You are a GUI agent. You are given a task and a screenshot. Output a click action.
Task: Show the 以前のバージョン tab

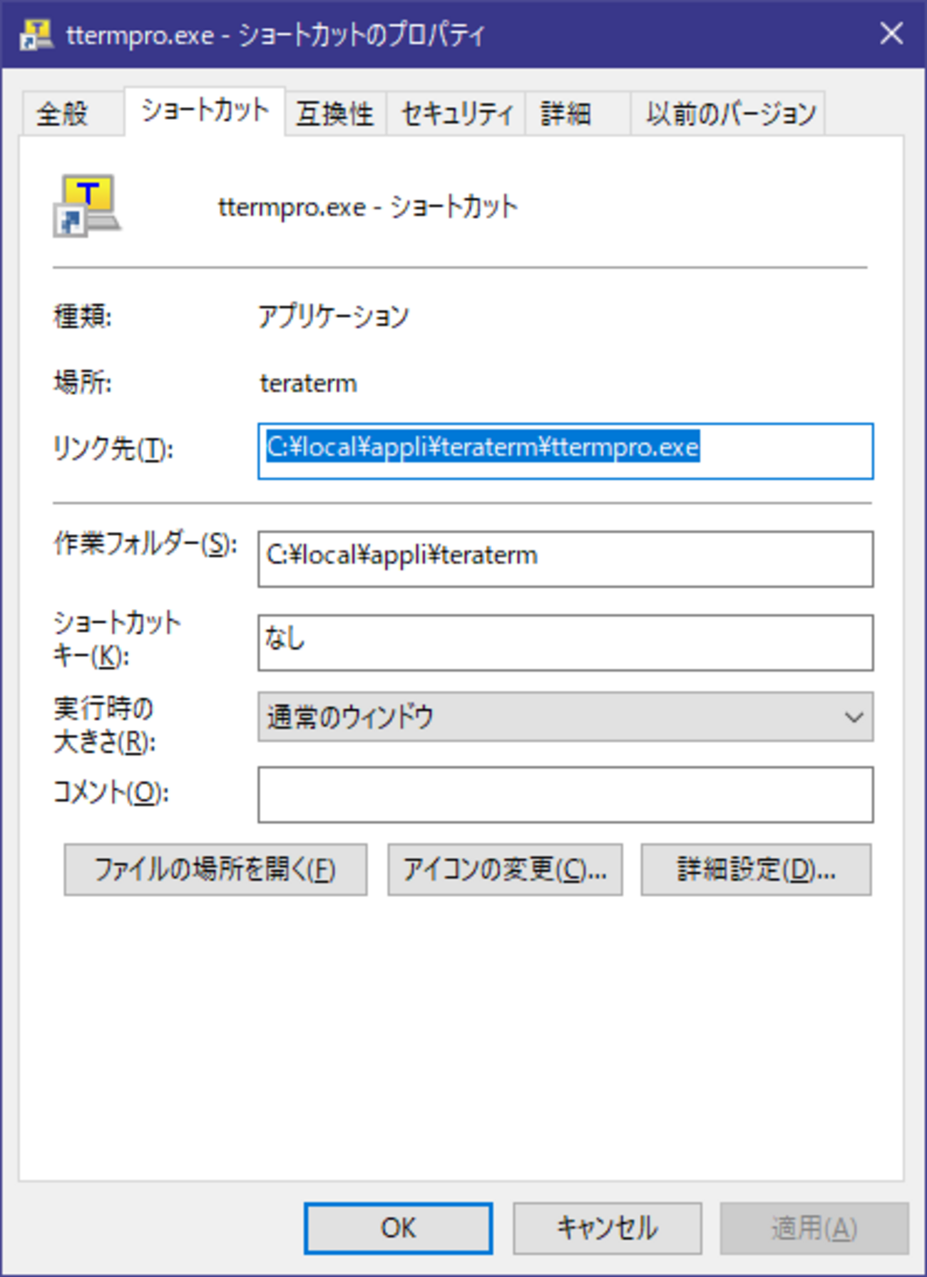(730, 114)
